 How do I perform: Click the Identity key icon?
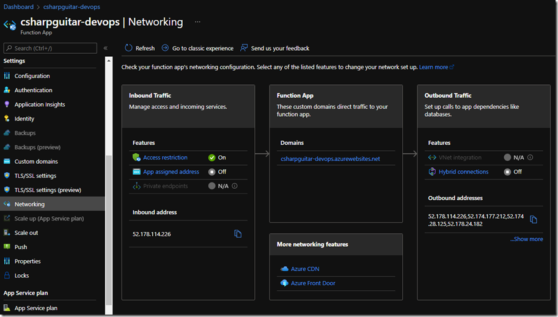click(x=7, y=118)
